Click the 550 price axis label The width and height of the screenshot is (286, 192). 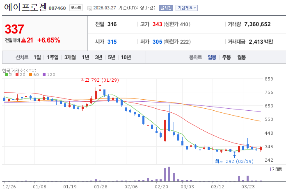coord(269,119)
